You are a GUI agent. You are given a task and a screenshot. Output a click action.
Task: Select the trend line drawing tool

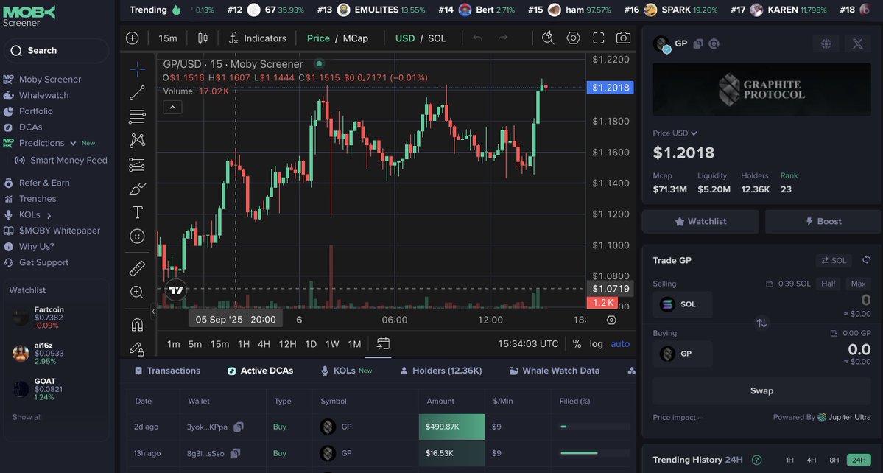[x=137, y=93]
